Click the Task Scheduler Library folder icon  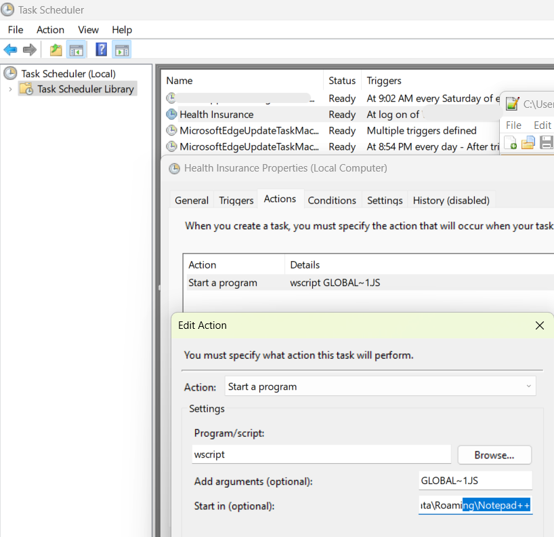pyautogui.click(x=26, y=89)
